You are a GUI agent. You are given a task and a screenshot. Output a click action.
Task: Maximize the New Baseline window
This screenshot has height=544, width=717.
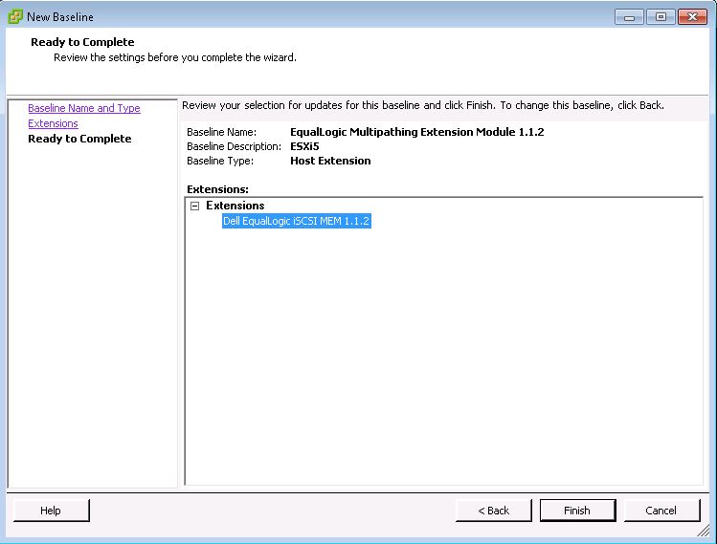coord(661,17)
